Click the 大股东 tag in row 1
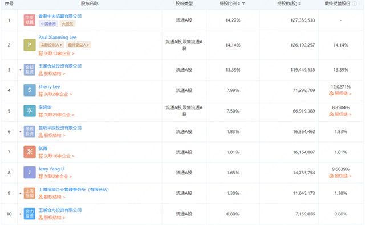The width and height of the screenshot is (365, 225). 67,24
